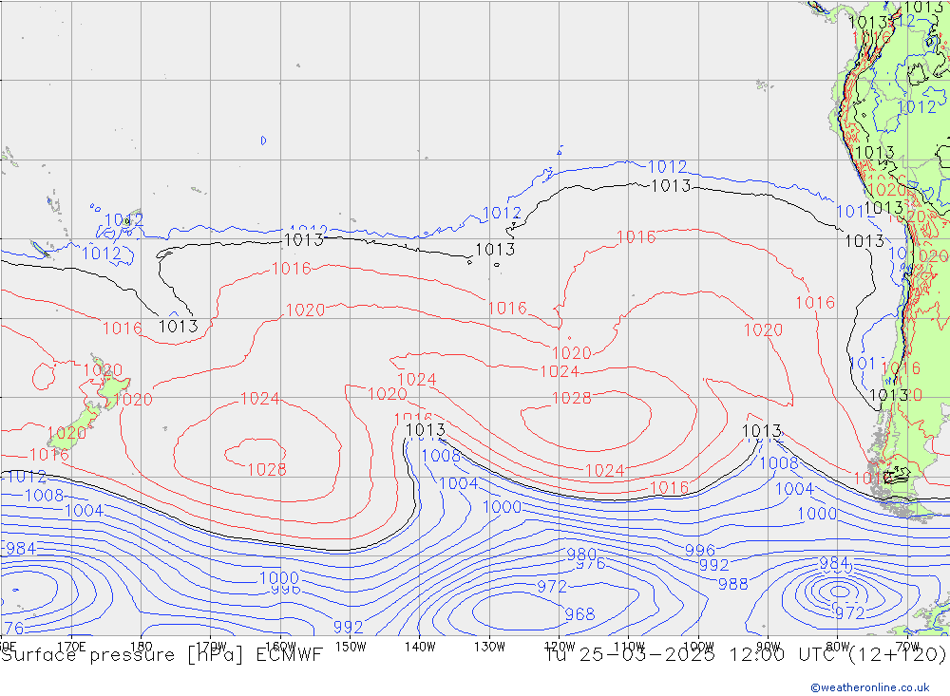Click the 988 isobar label

coord(732,584)
